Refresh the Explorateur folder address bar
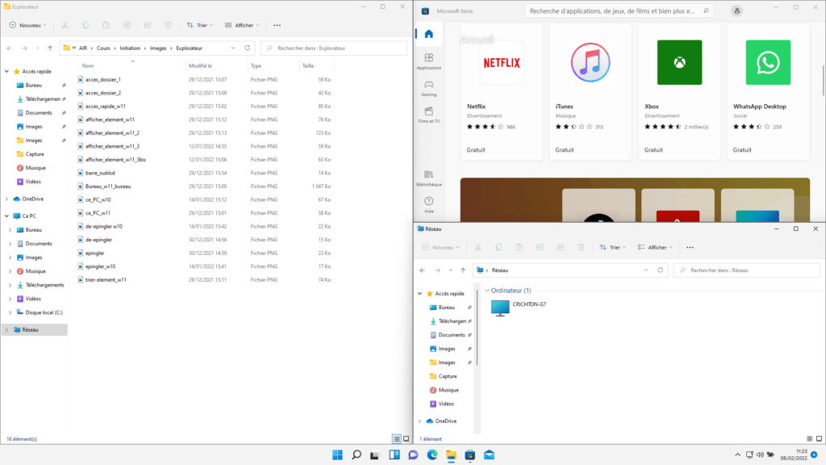 pos(248,48)
